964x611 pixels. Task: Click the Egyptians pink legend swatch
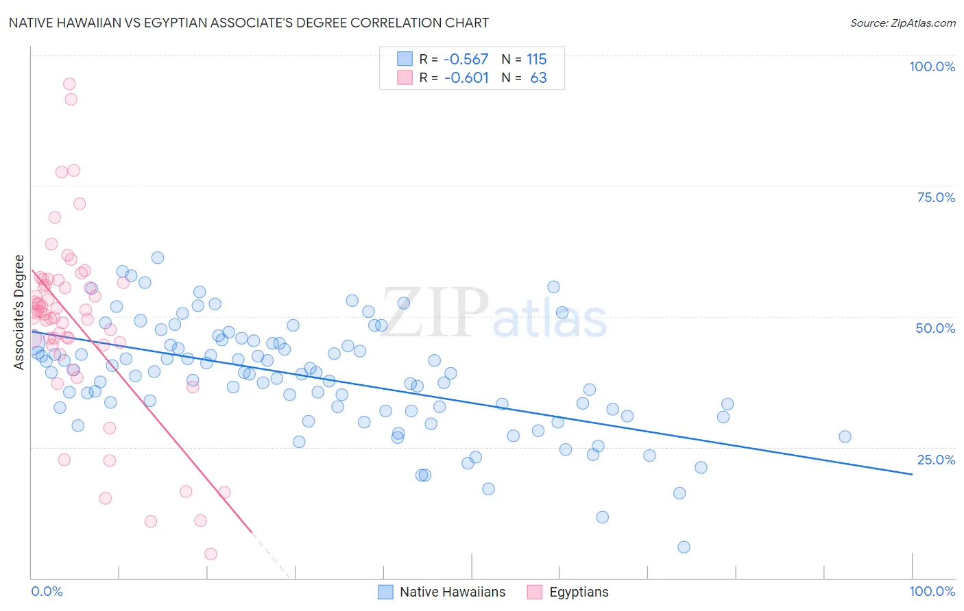[x=535, y=592]
